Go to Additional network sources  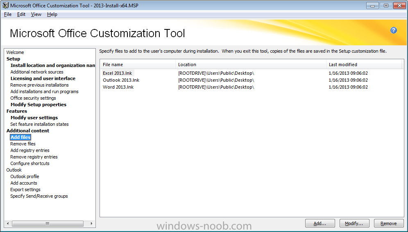pyautogui.click(x=37, y=72)
